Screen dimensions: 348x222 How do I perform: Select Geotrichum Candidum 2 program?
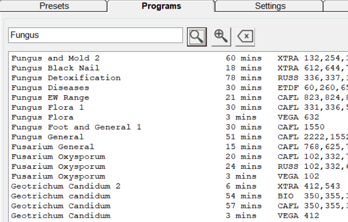[66, 186]
